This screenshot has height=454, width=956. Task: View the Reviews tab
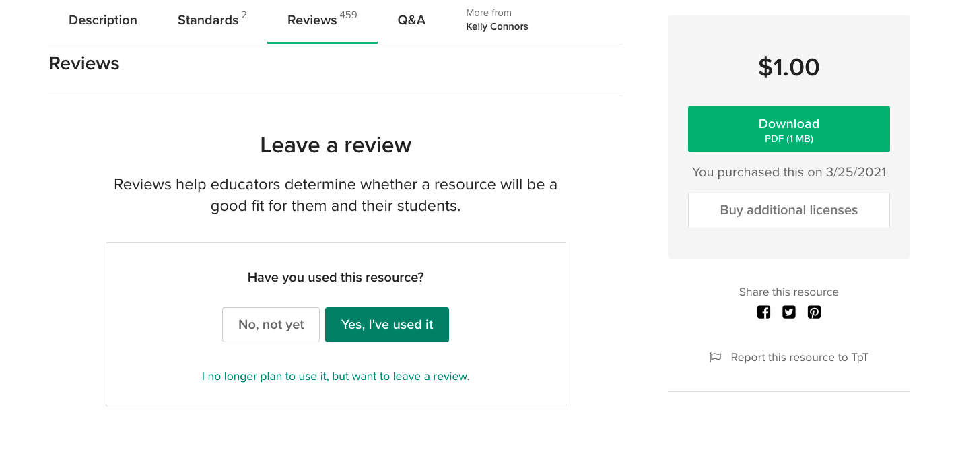point(312,20)
